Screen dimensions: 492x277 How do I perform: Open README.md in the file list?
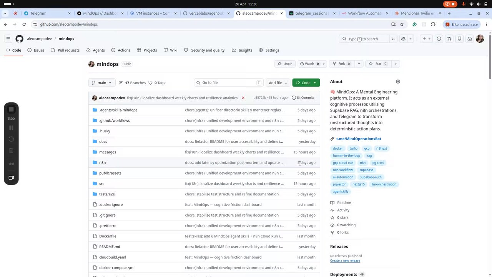coord(110,247)
